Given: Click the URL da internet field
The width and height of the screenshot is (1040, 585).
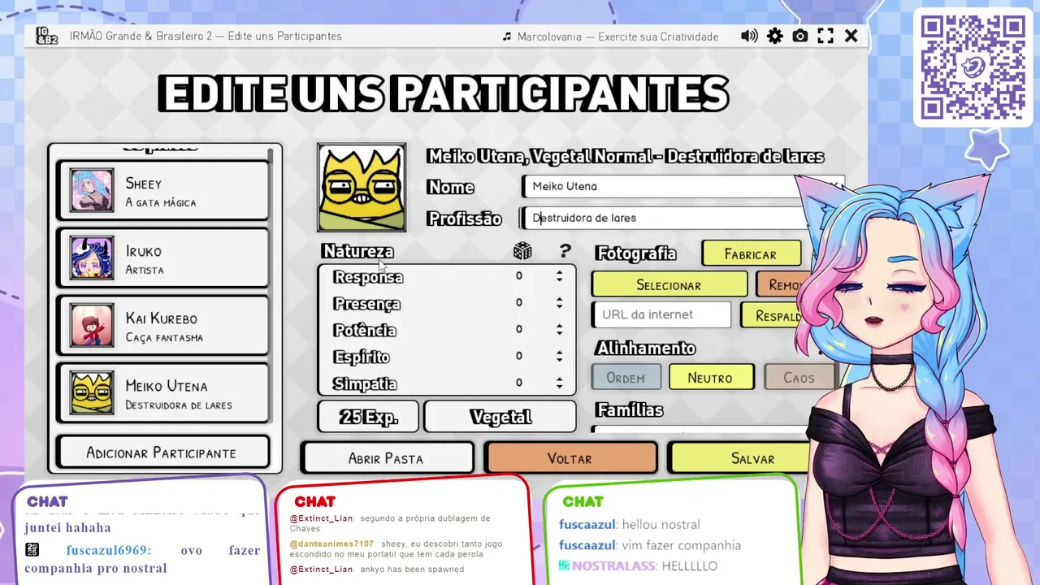Looking at the screenshot, I should (x=661, y=314).
